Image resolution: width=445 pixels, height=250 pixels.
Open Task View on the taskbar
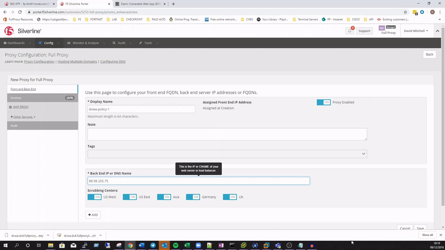[x=39, y=245]
